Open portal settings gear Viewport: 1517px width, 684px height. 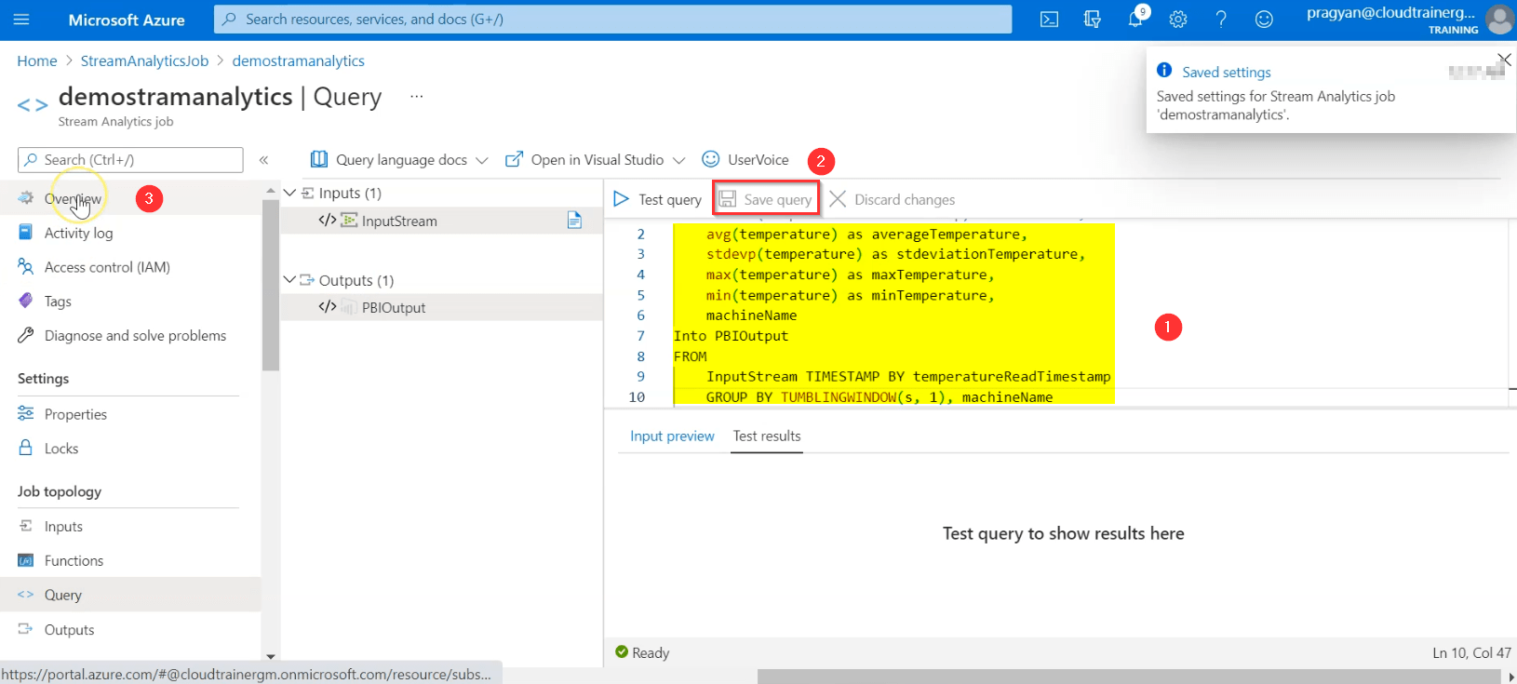pyautogui.click(x=1178, y=20)
